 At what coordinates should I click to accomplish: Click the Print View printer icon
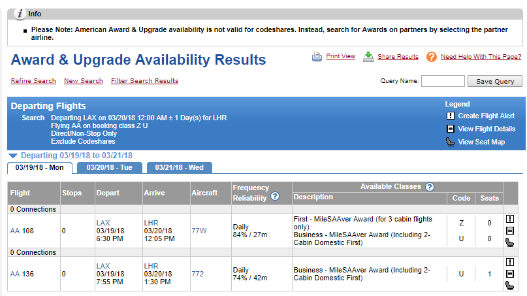[317, 57]
